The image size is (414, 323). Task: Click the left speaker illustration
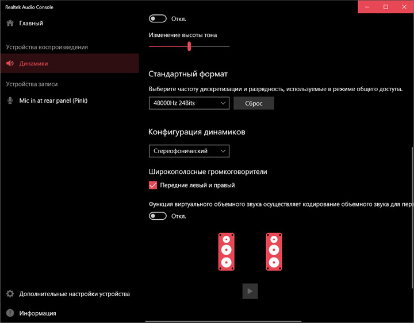227,252
